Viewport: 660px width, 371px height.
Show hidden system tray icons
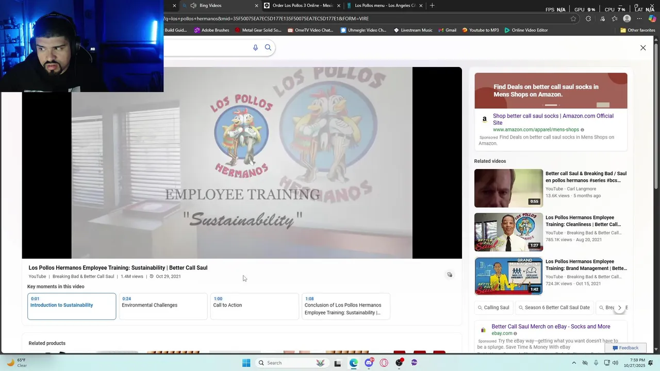(x=575, y=363)
